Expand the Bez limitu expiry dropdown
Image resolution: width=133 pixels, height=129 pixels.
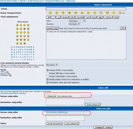(52, 65)
